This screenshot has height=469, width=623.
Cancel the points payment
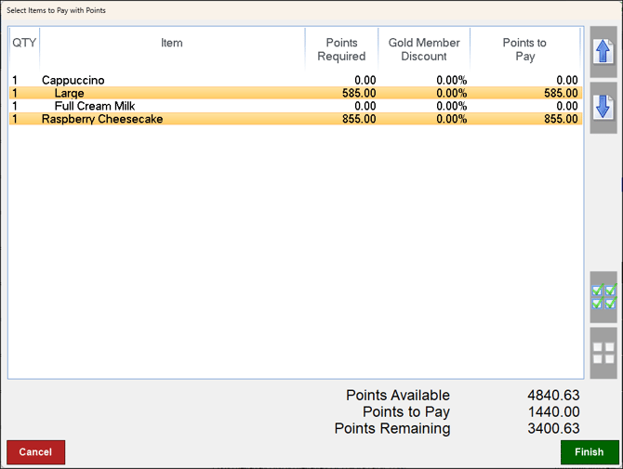[x=35, y=452]
